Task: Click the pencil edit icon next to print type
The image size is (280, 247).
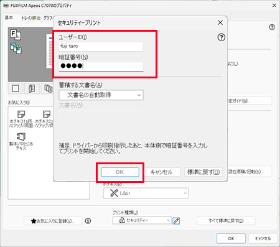Action: (176, 221)
